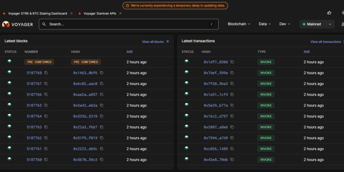The width and height of the screenshot is (344, 172).
Task: Click PRE CONFIRMED number badge
Action: pyautogui.click(x=39, y=62)
